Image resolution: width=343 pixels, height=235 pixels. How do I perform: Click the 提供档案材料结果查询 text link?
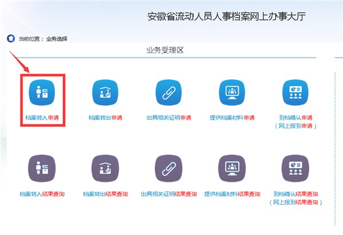coord(232,194)
